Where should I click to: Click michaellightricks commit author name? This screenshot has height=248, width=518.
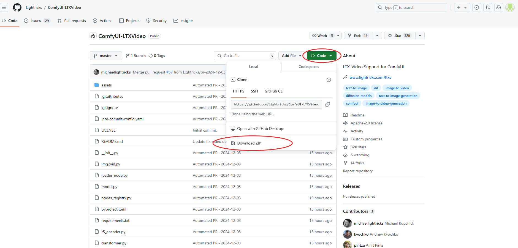point(116,72)
